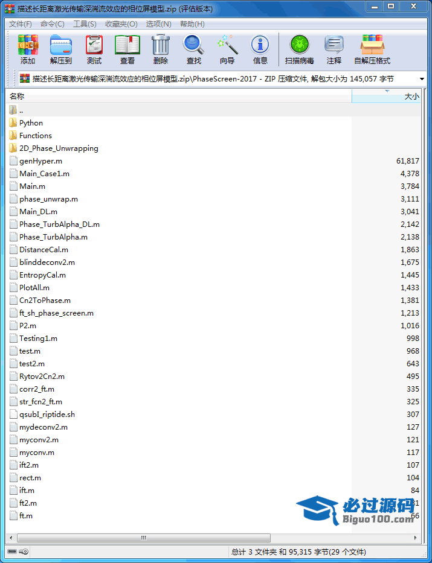Click the SFX (自解压格式) toolbar icon

tap(372, 45)
